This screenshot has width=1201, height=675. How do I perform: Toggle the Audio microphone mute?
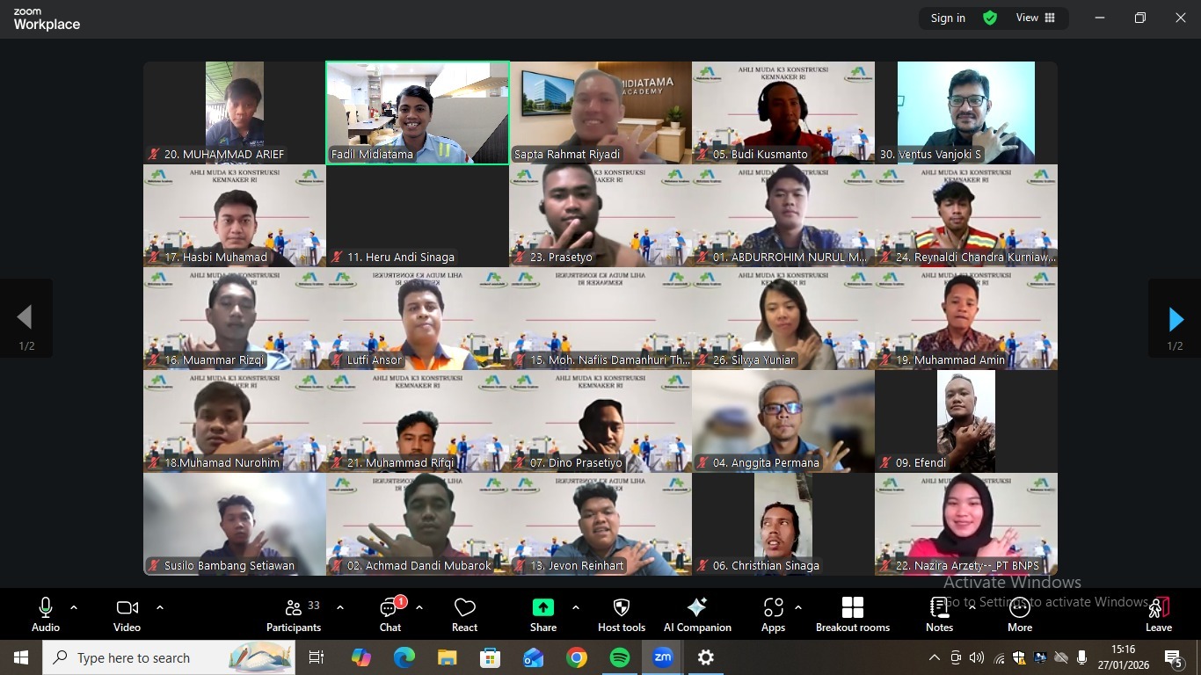pos(46,614)
